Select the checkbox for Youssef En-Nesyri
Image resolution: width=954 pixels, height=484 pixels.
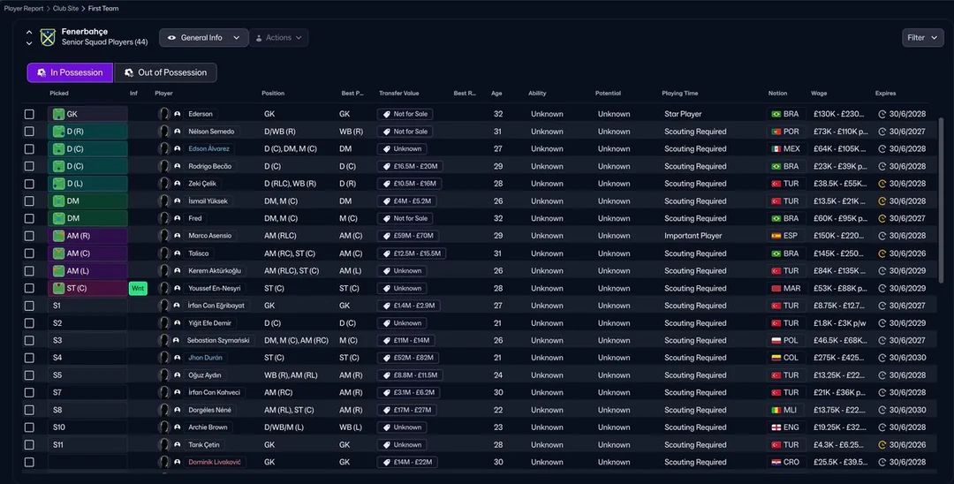29,288
